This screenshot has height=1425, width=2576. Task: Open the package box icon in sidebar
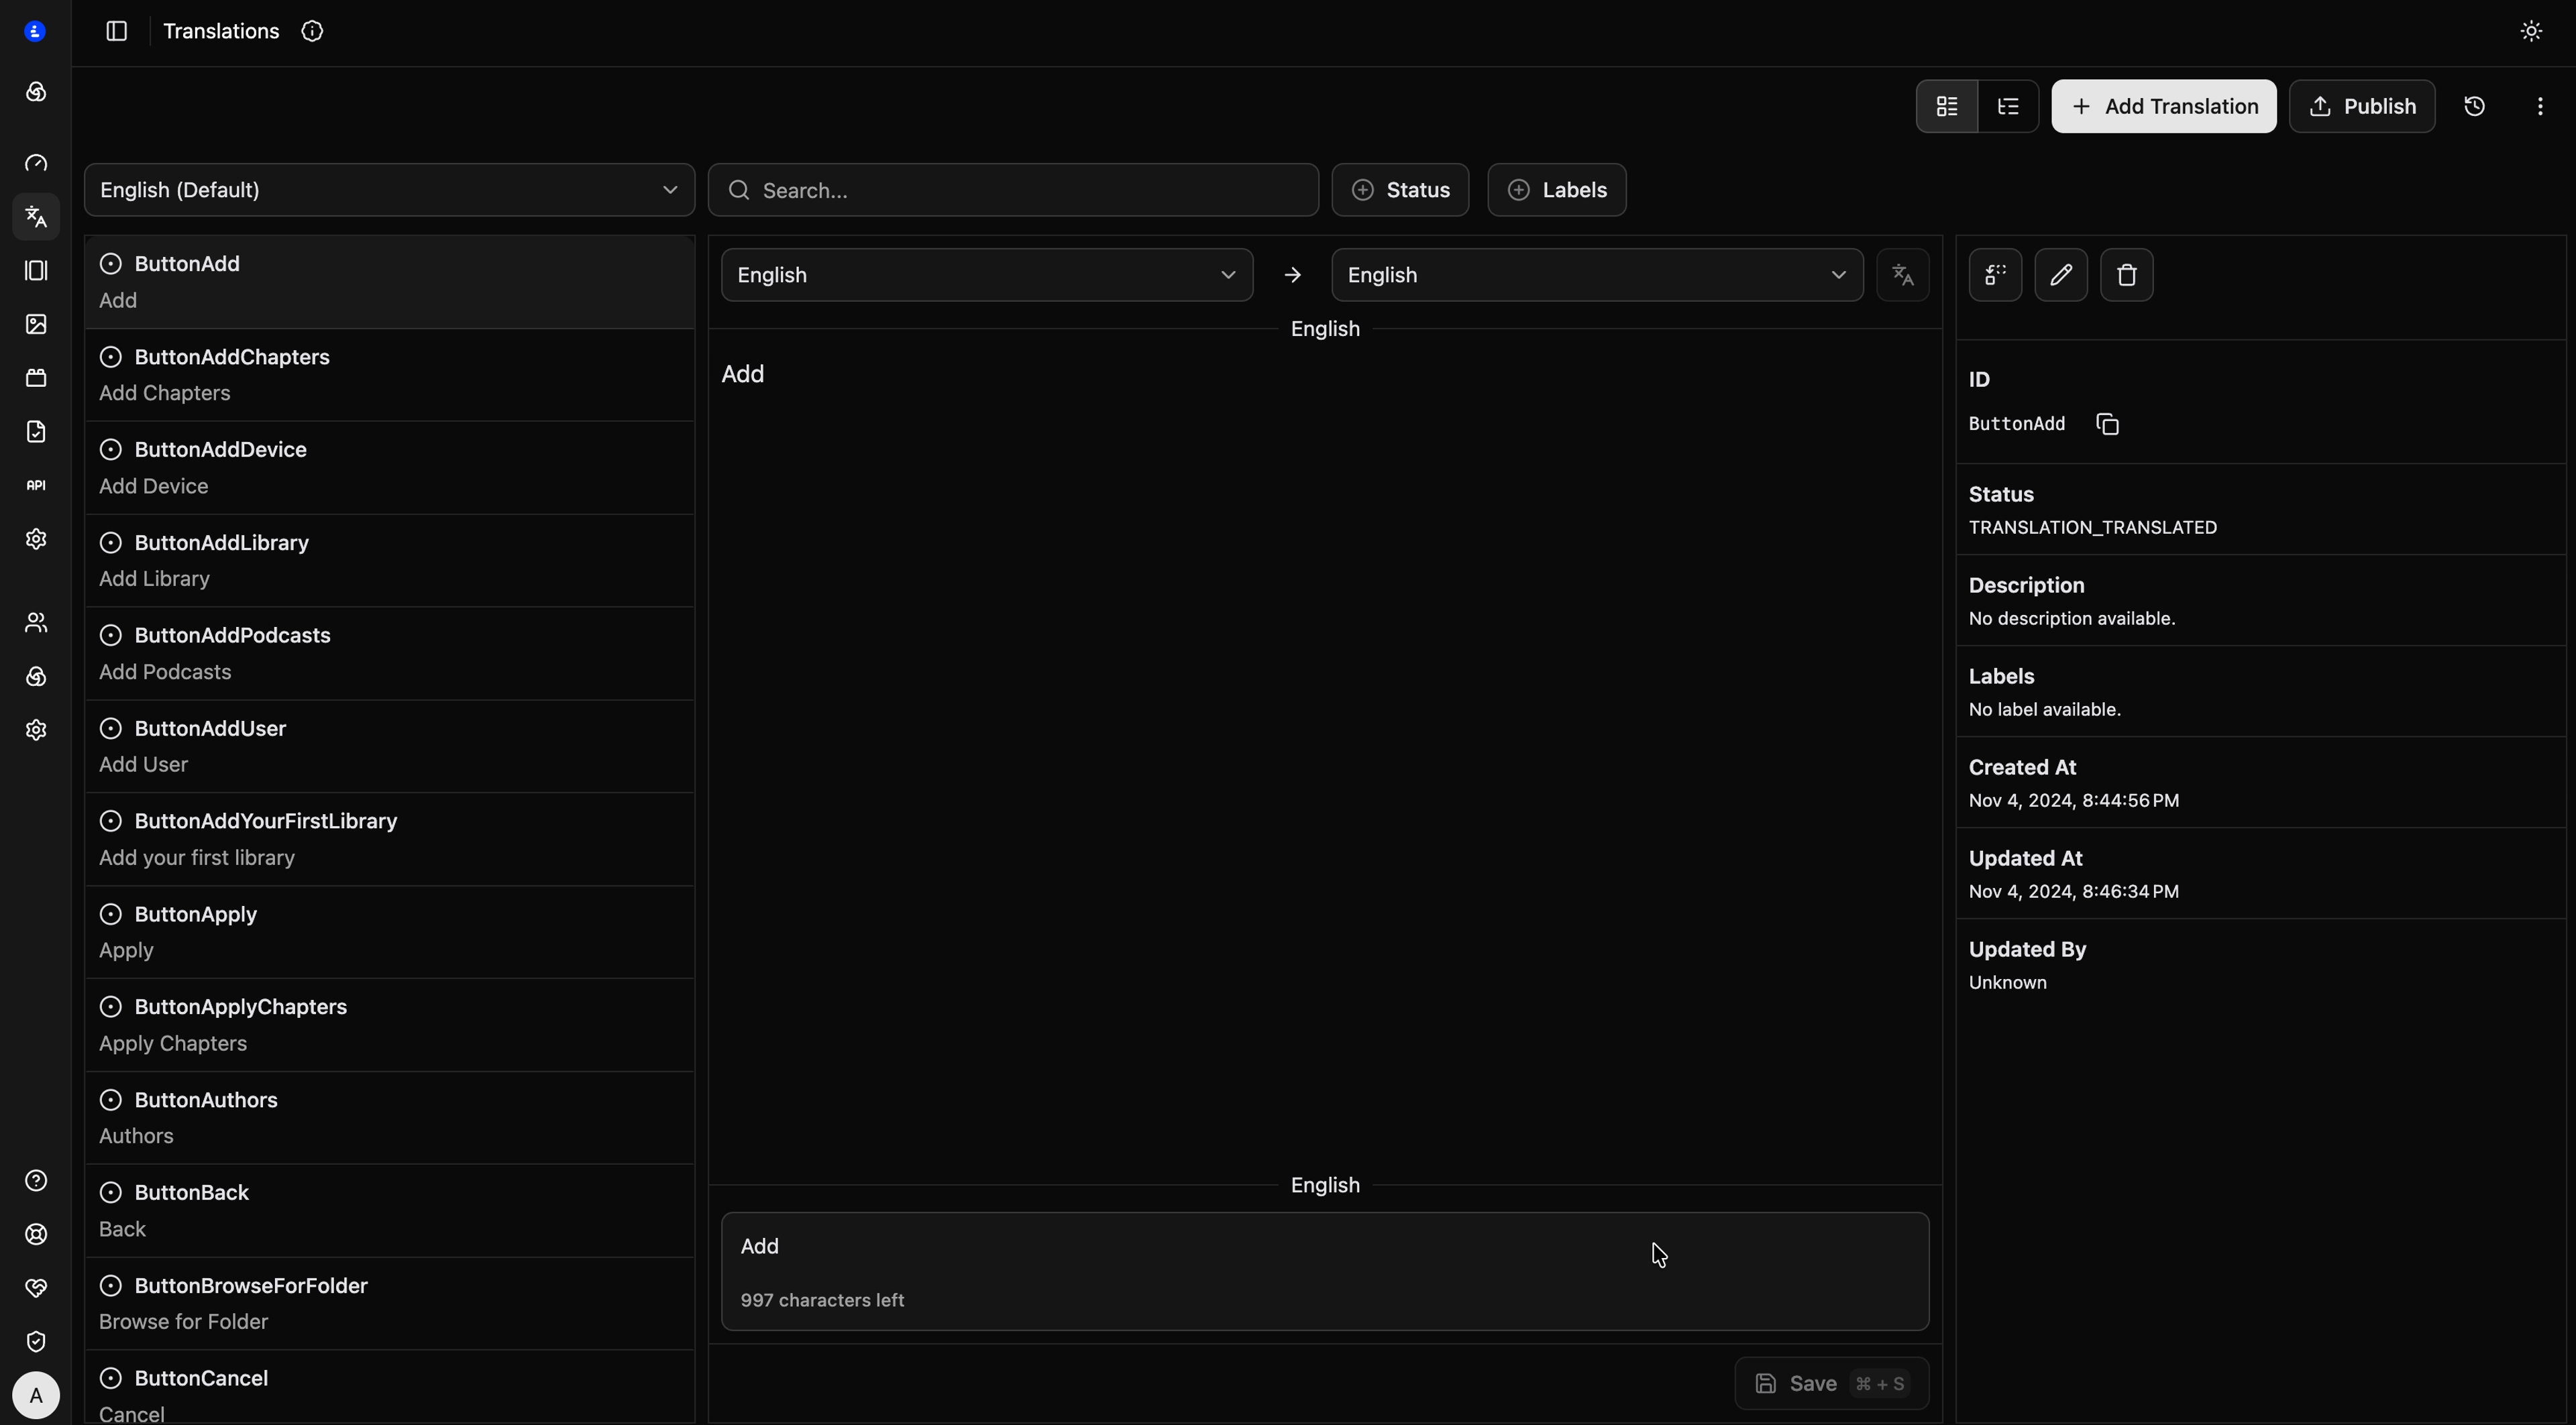tap(36, 378)
